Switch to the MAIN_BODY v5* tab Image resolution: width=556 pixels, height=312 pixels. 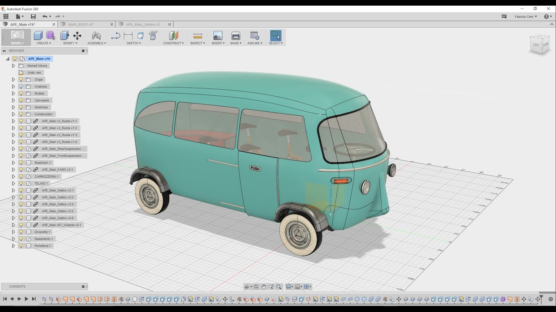(81, 25)
